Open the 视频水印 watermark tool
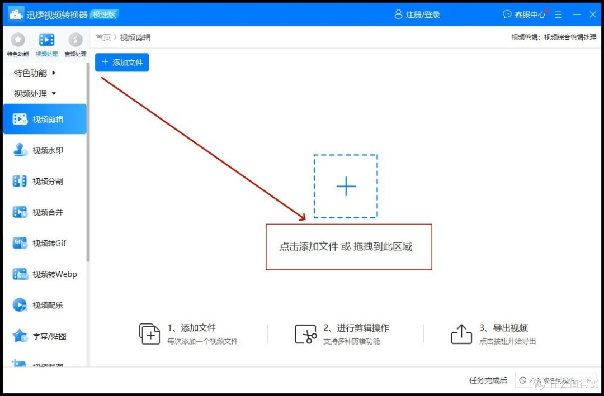 click(45, 150)
